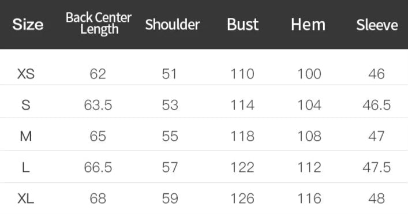The height and width of the screenshot is (214, 408).
Task: Click the XL size row label
Action: [26, 198]
